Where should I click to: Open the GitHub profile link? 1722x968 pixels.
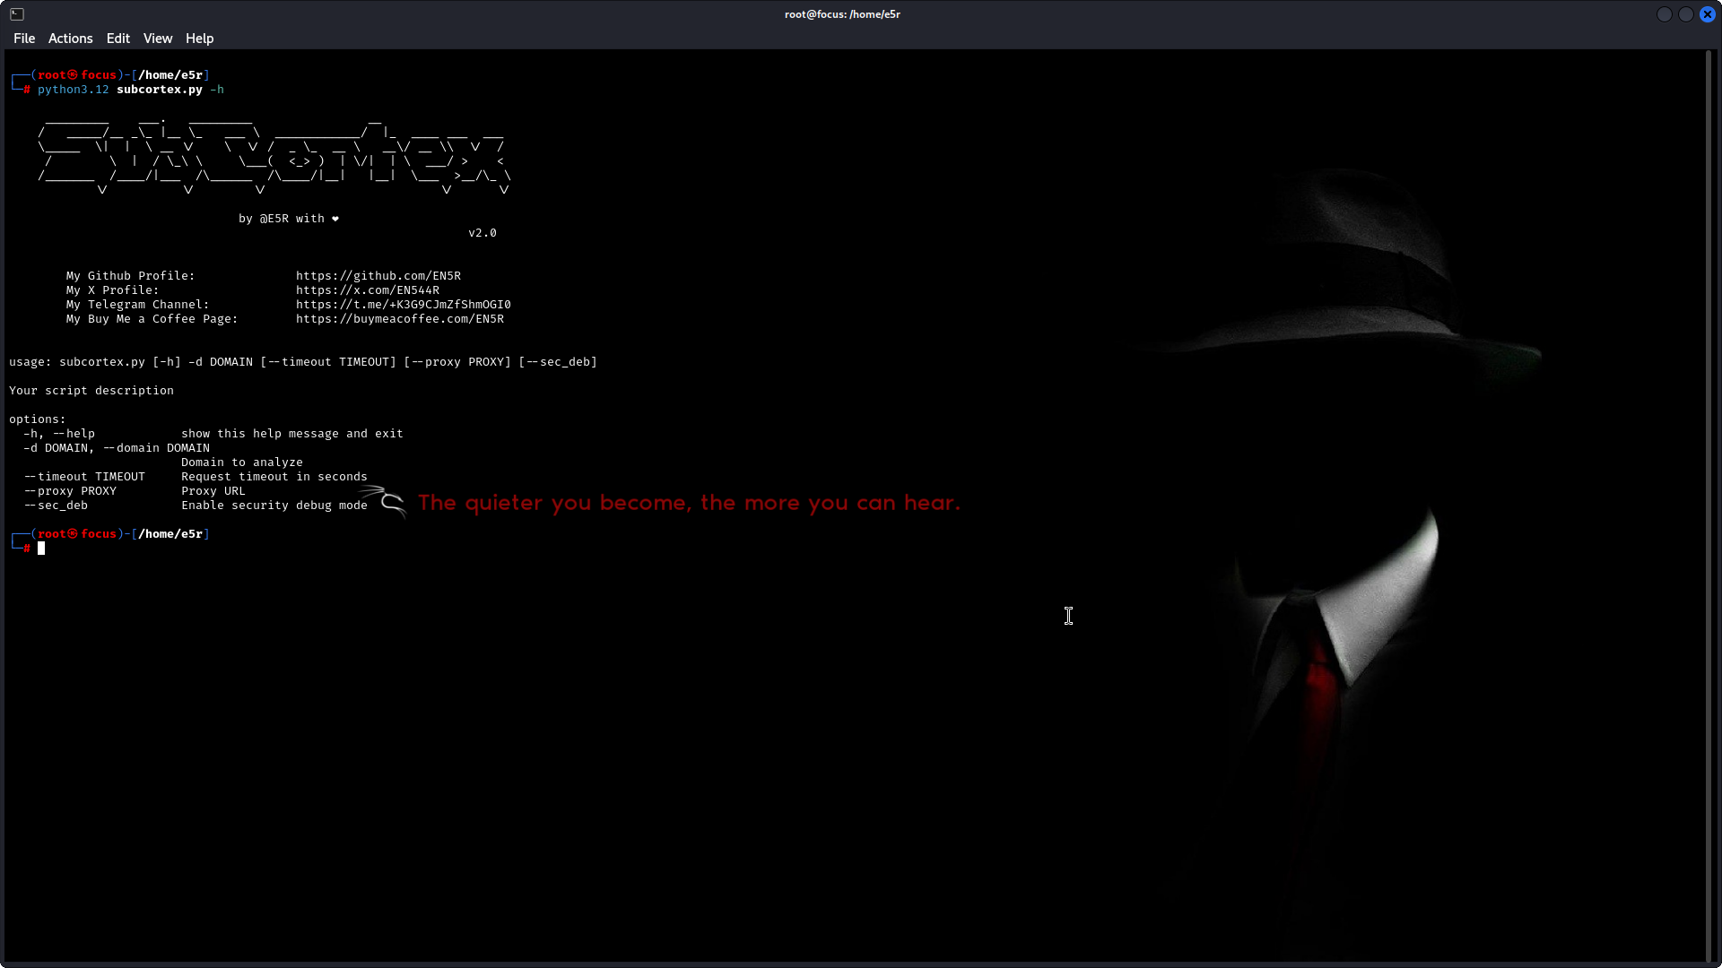point(378,274)
